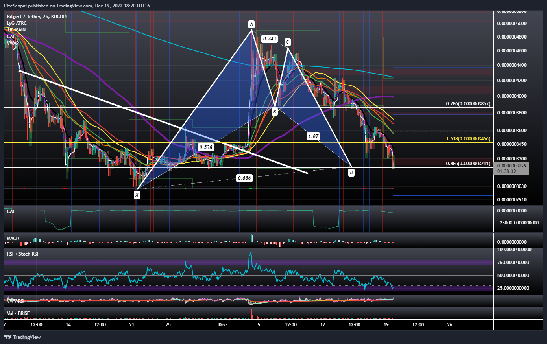Image resolution: width=547 pixels, height=344 pixels.
Task: Click the date 19 on the time axis
Action: pos(386,325)
